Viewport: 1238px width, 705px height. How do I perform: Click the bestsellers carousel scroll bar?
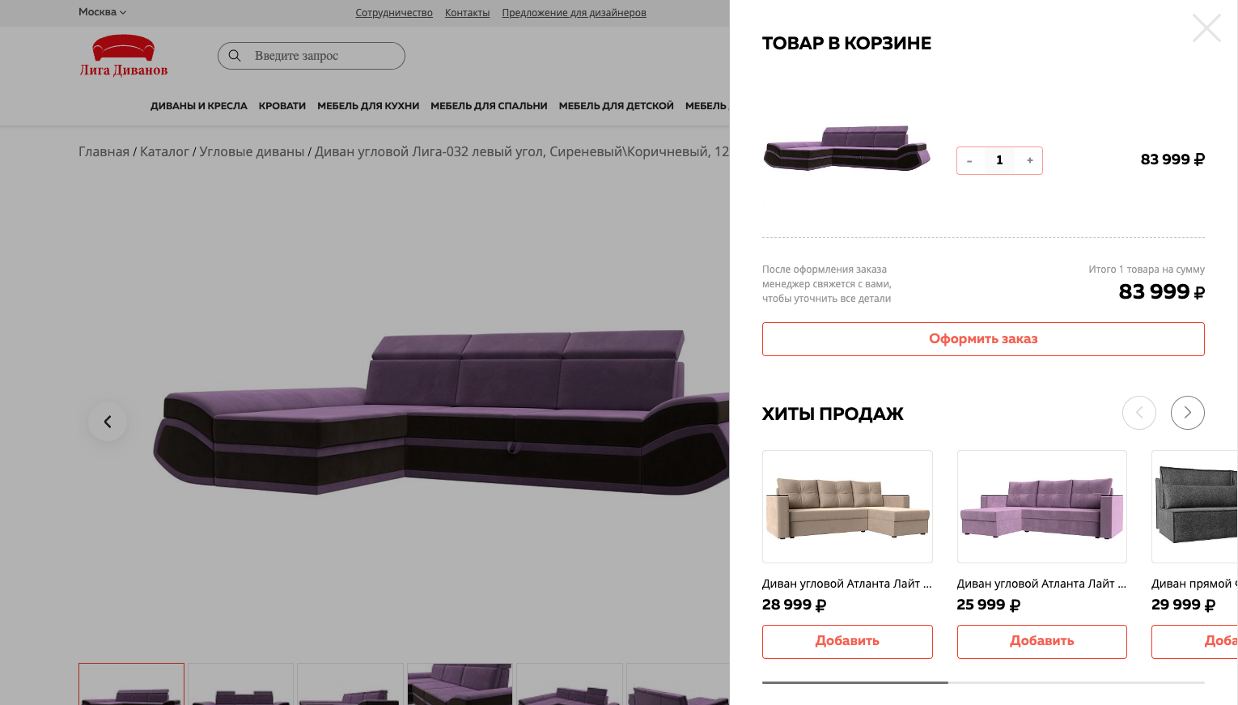click(x=983, y=682)
